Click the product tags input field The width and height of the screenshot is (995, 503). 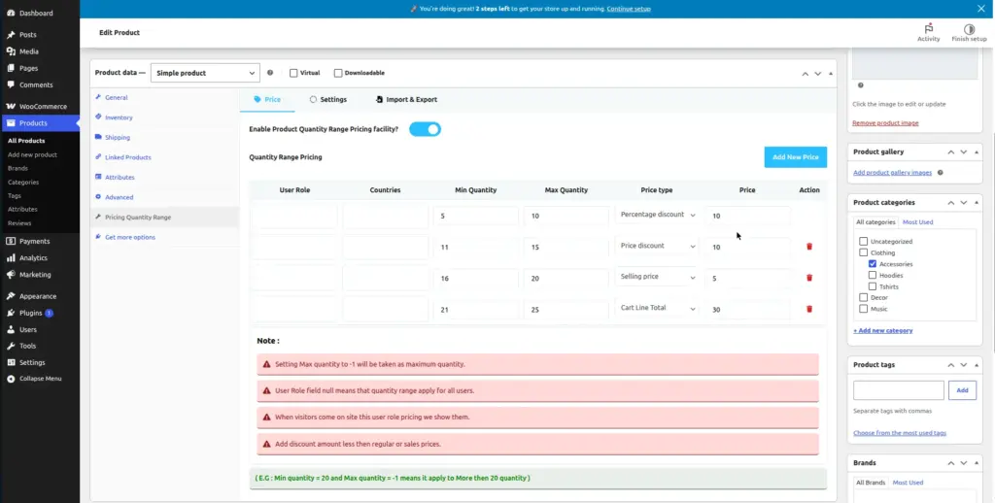(x=899, y=390)
